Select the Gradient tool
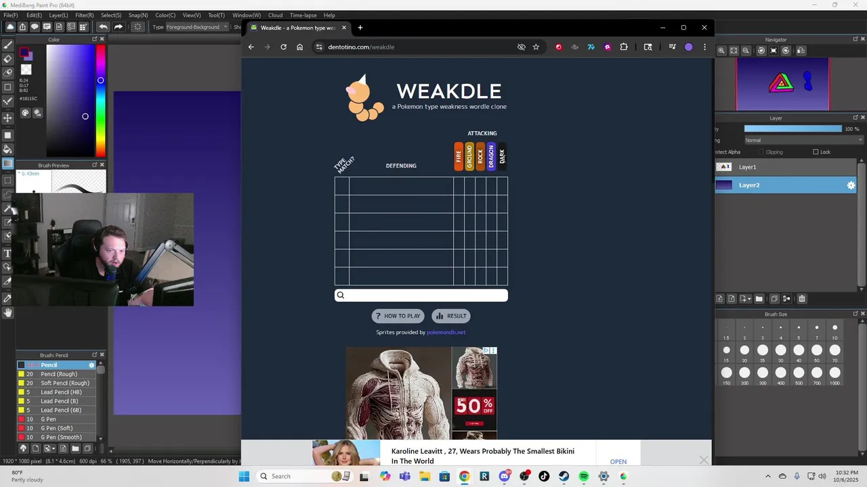Screen dimensions: 867x487 click(x=8, y=163)
